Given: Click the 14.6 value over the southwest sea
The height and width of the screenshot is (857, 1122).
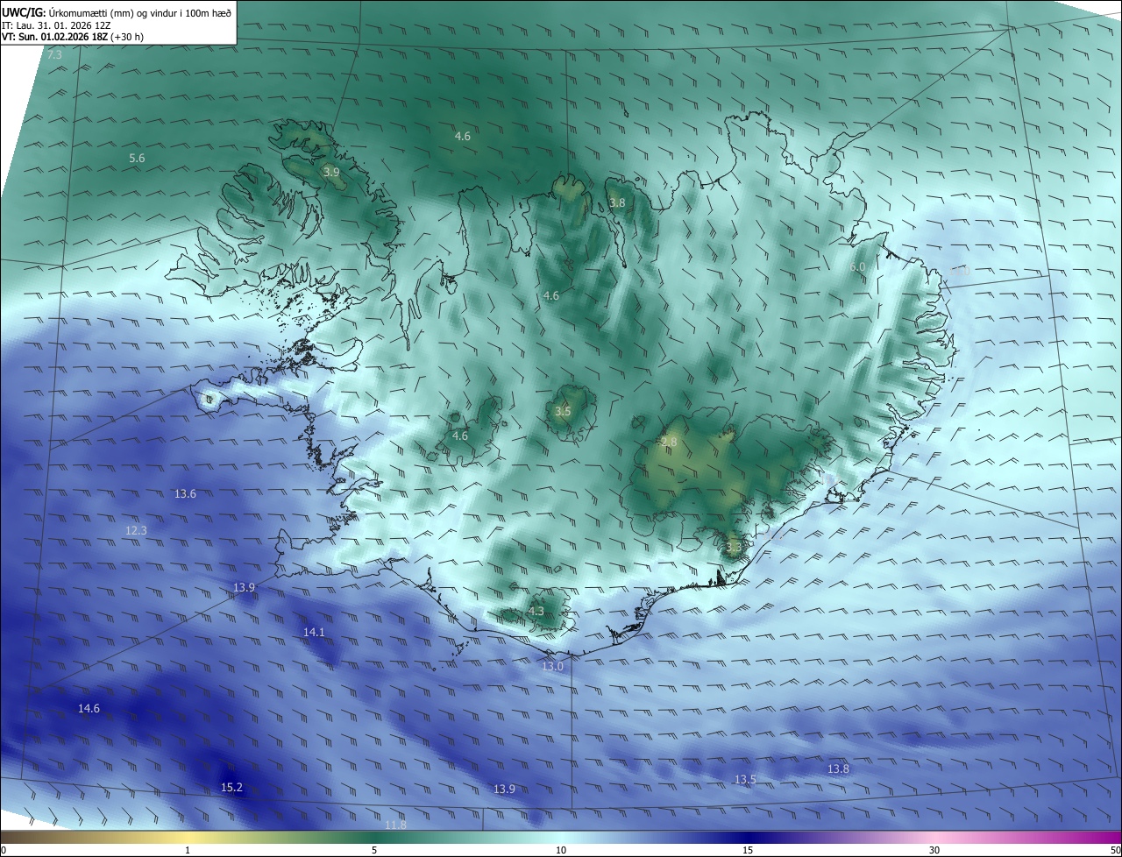Looking at the screenshot, I should coord(89,708).
